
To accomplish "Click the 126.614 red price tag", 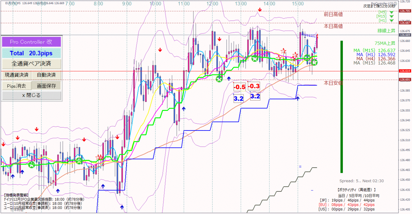I will pos(405,71).
